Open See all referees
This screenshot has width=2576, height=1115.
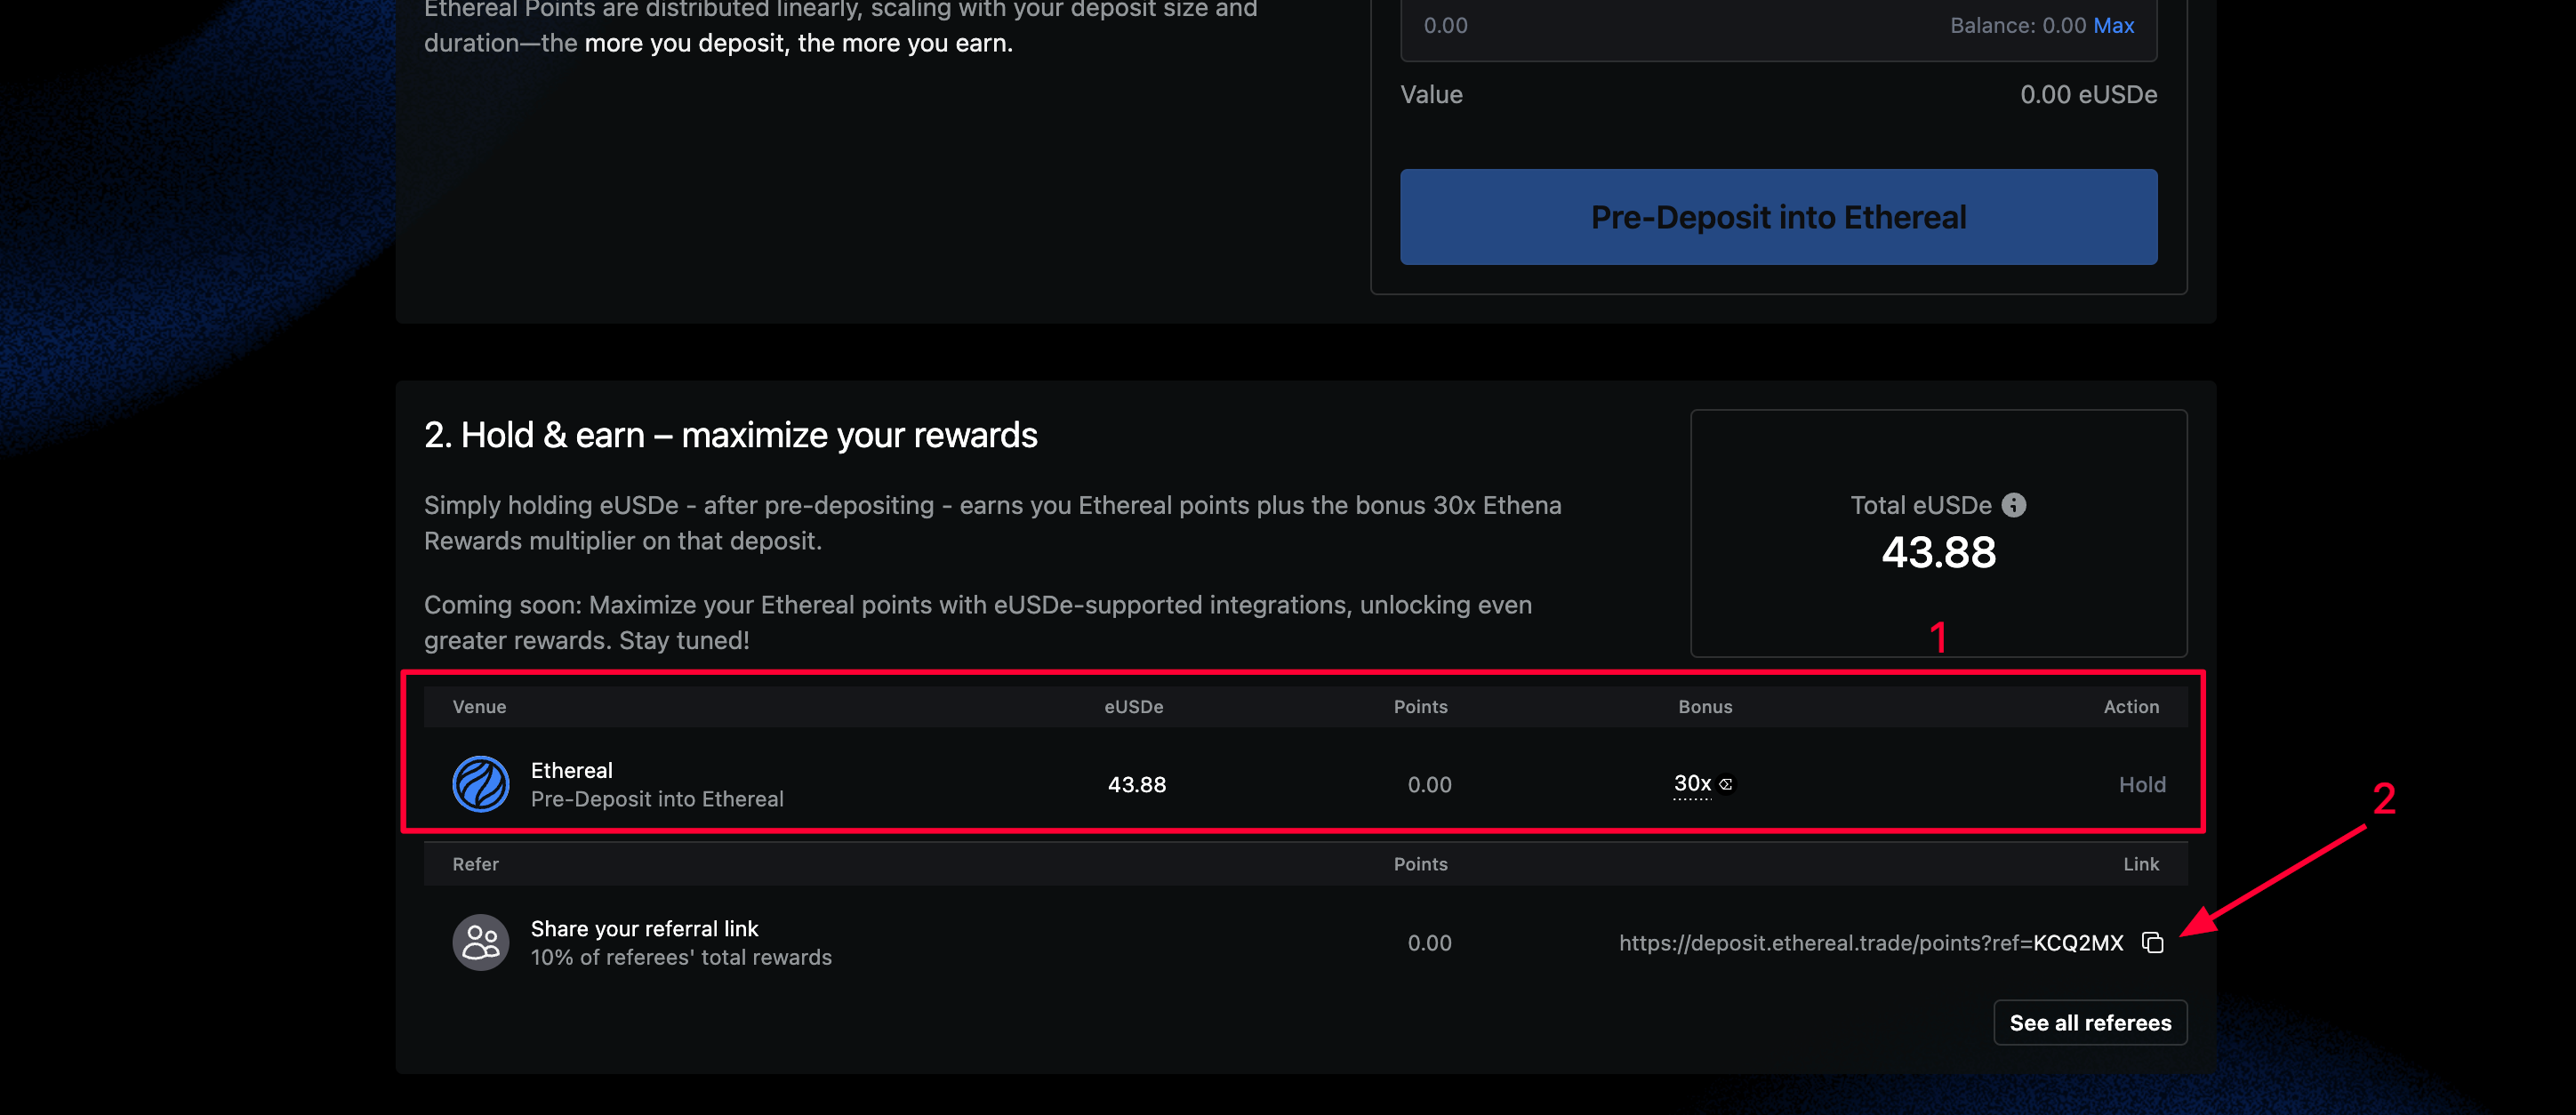pos(2089,1022)
